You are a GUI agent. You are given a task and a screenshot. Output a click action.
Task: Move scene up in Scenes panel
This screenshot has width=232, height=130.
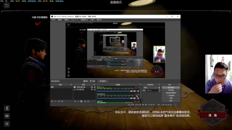59,101
